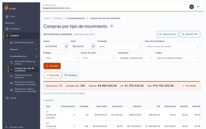This screenshot has width=206, height=129.
Task: Click the $8.740.500,00 valor bruto cell
Action: pos(100,126)
